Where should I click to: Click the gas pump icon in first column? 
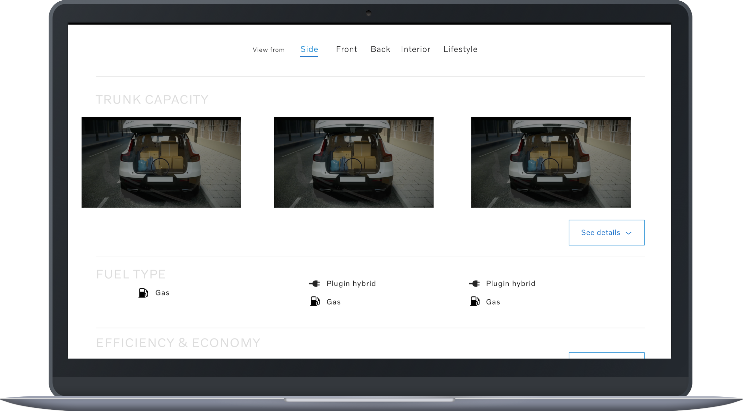143,293
